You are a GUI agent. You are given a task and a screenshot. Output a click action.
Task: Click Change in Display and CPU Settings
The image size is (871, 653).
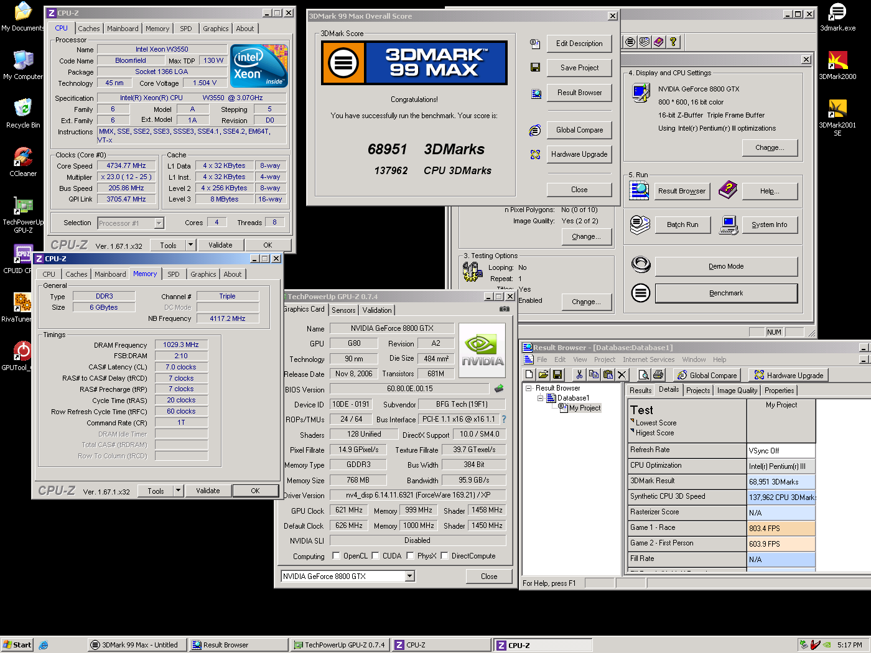pyautogui.click(x=770, y=147)
